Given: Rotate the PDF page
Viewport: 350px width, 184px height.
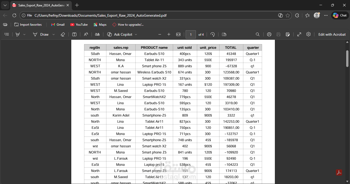Looking at the screenshot, I should 213,34.
